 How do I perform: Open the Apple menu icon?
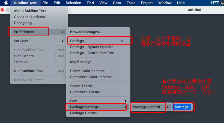coord(6,3)
